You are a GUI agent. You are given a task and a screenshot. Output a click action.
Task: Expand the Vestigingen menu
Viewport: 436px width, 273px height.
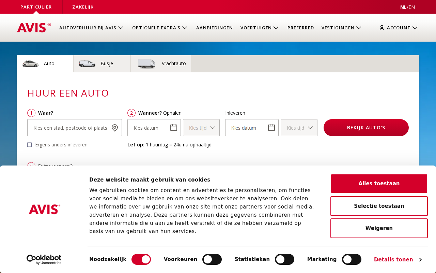click(x=341, y=28)
